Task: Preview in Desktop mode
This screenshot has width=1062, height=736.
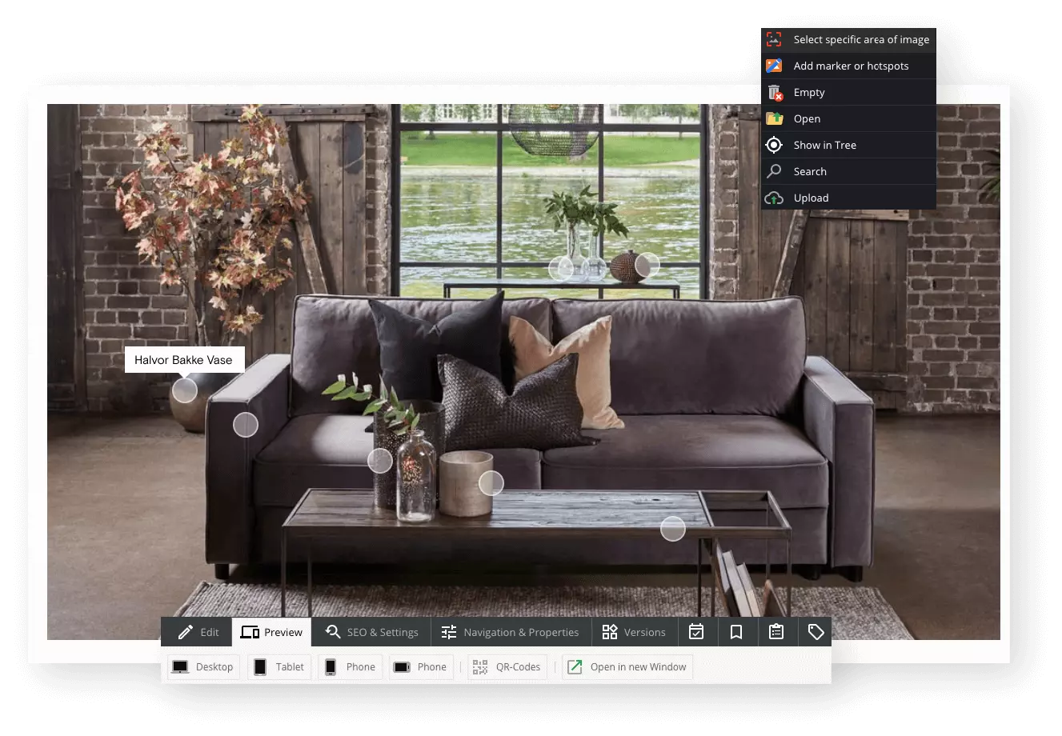Action: (203, 666)
